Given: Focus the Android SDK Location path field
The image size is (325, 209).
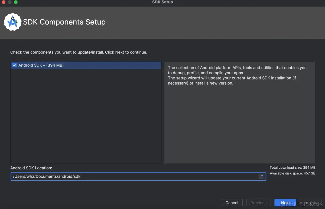Looking at the screenshot, I should coord(138,176).
